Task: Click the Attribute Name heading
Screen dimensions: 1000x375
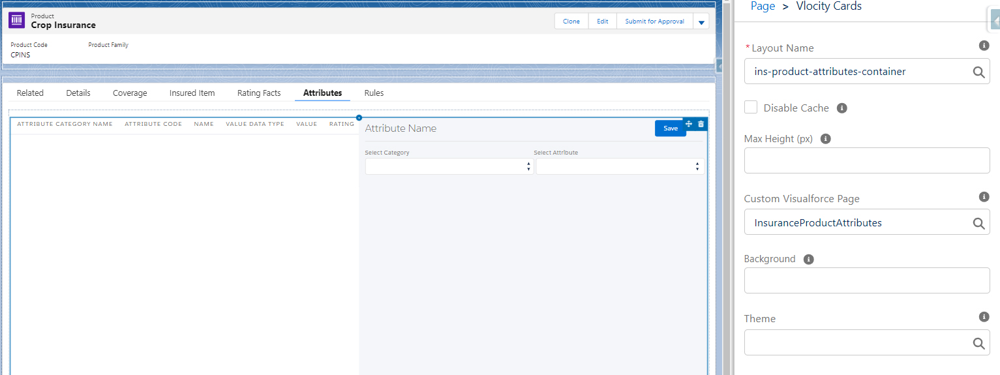Action: pyautogui.click(x=401, y=128)
